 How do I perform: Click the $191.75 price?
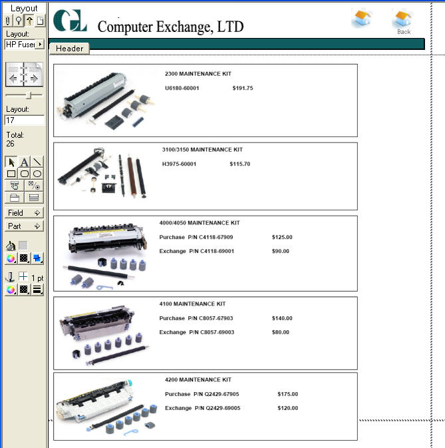[243, 88]
